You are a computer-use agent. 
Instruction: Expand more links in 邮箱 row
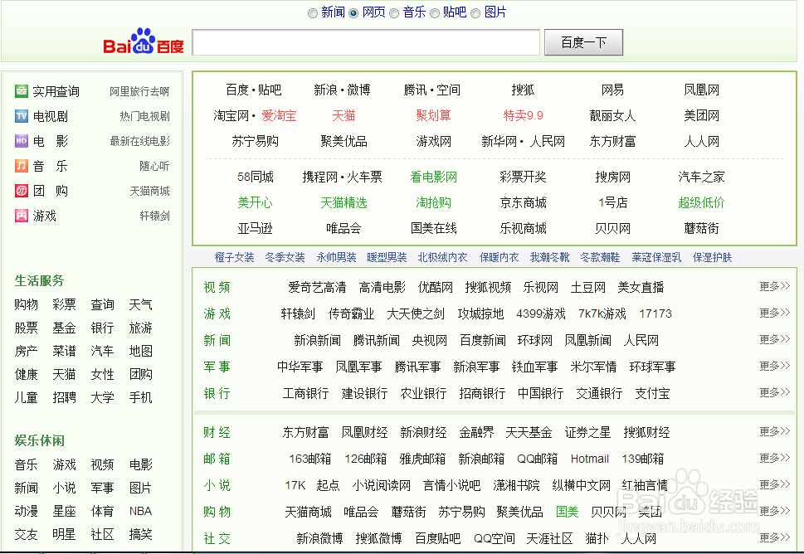774,458
